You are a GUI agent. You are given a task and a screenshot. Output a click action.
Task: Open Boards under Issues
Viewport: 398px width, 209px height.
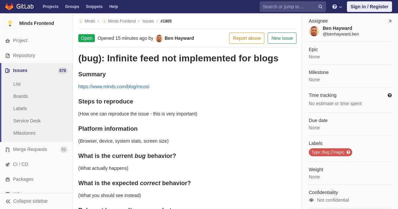[x=21, y=96]
